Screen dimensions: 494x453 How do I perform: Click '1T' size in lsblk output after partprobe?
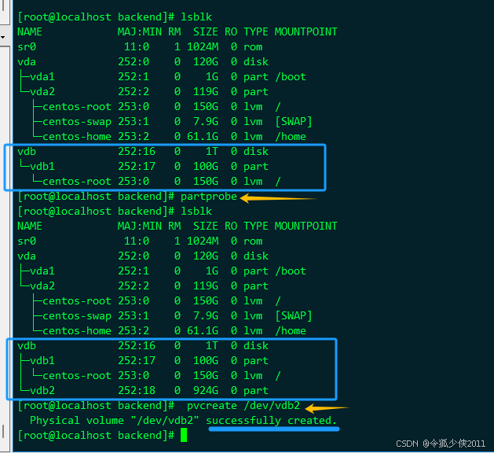[212, 346]
